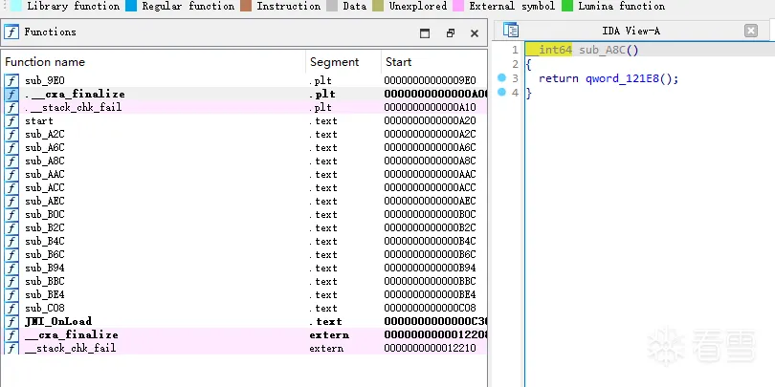Click the function icon beside sub_A6C

tap(11, 147)
